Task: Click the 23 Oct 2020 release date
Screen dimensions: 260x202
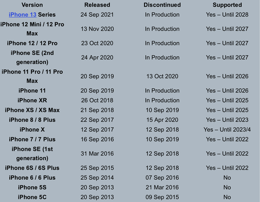Action: 97,43
